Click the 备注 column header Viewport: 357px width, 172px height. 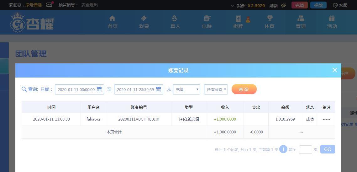(x=326, y=107)
